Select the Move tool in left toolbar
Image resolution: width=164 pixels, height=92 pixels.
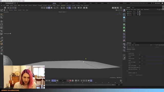[2, 21]
